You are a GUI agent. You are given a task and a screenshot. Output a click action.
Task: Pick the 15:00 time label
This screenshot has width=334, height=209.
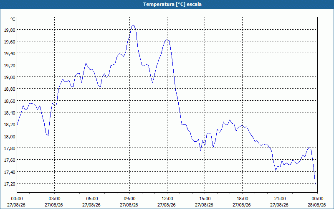coord(205,199)
